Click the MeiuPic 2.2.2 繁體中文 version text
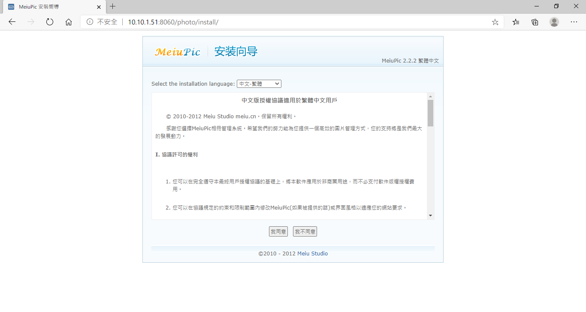586x312 pixels. [410, 61]
